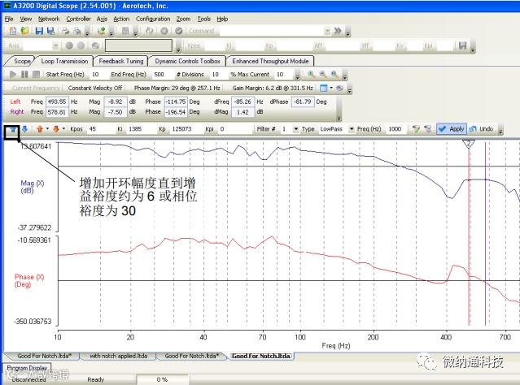Click the Undo button
Image resolution: width=520 pixels, height=385 pixels.
[482, 129]
